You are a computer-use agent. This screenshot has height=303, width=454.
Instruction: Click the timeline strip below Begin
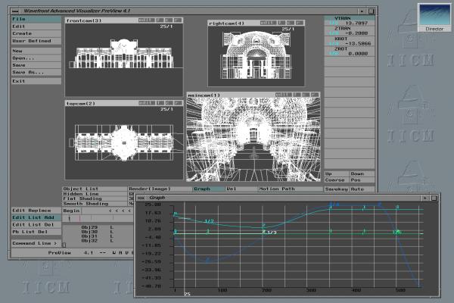click(x=98, y=218)
